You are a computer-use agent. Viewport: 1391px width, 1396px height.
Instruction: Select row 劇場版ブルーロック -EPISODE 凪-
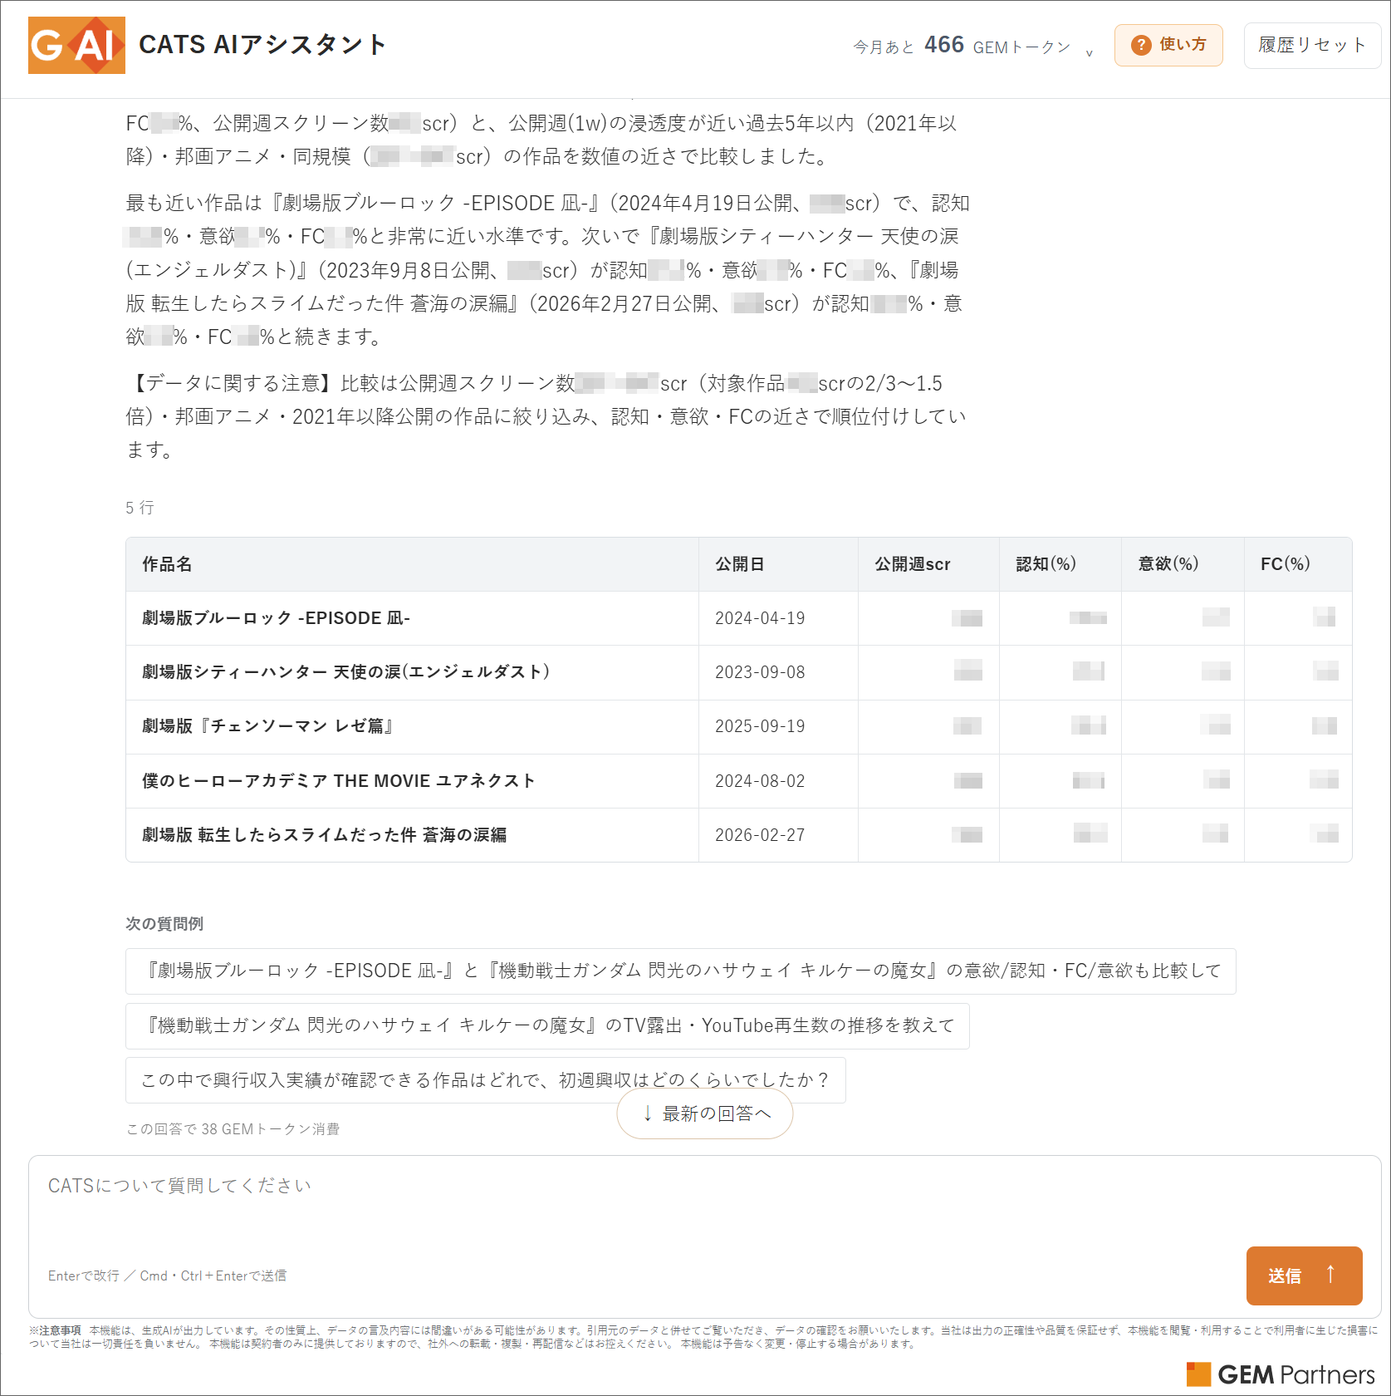[x=738, y=618]
